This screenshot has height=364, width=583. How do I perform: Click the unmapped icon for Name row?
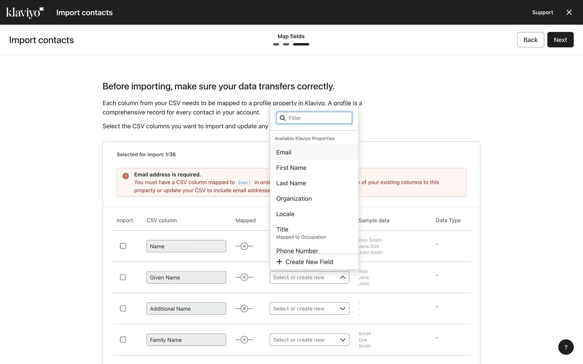244,246
